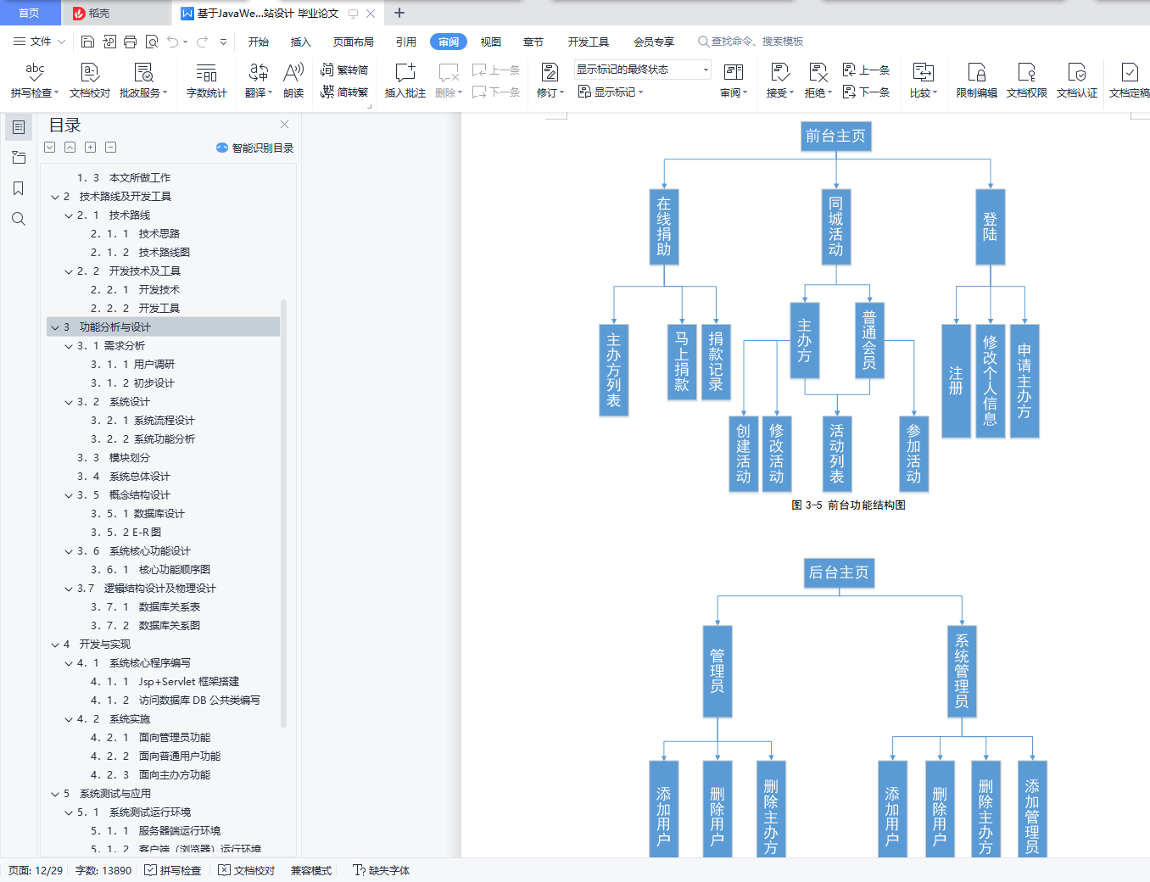This screenshot has width=1150, height=882.
Task: Switch to the 开始 ribbon tab
Action: [259, 42]
